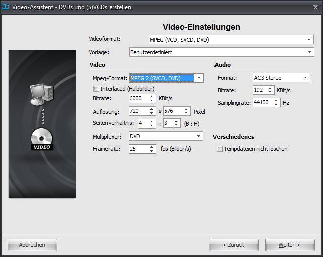Toggle Tempdateien nicht löschen checkbox
The width and height of the screenshot is (323, 257).
click(x=219, y=149)
